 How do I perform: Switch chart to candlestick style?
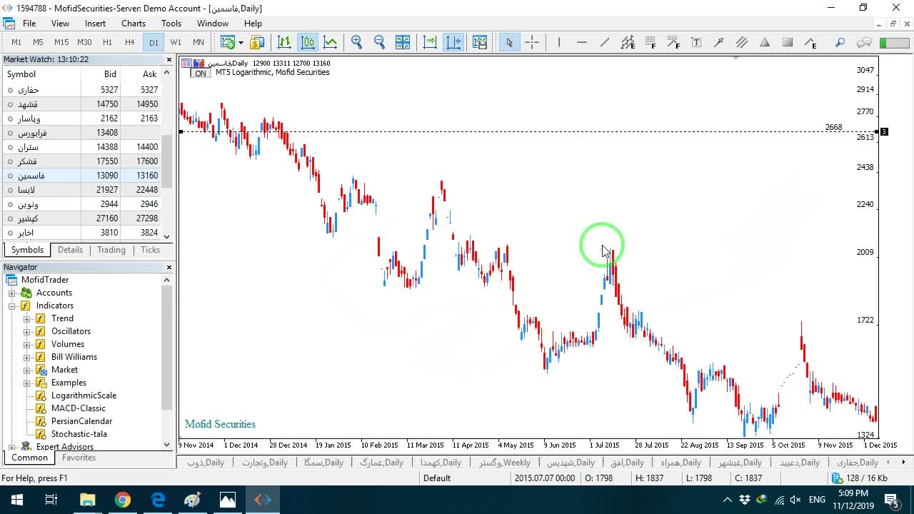[308, 42]
